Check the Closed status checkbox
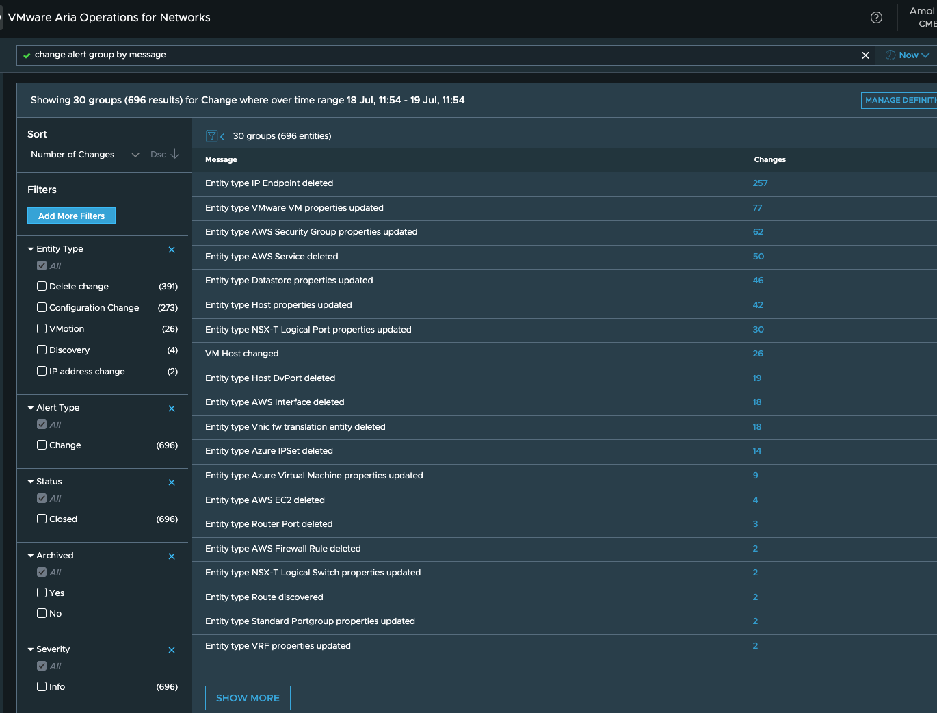This screenshot has height=713, width=937. [42, 519]
